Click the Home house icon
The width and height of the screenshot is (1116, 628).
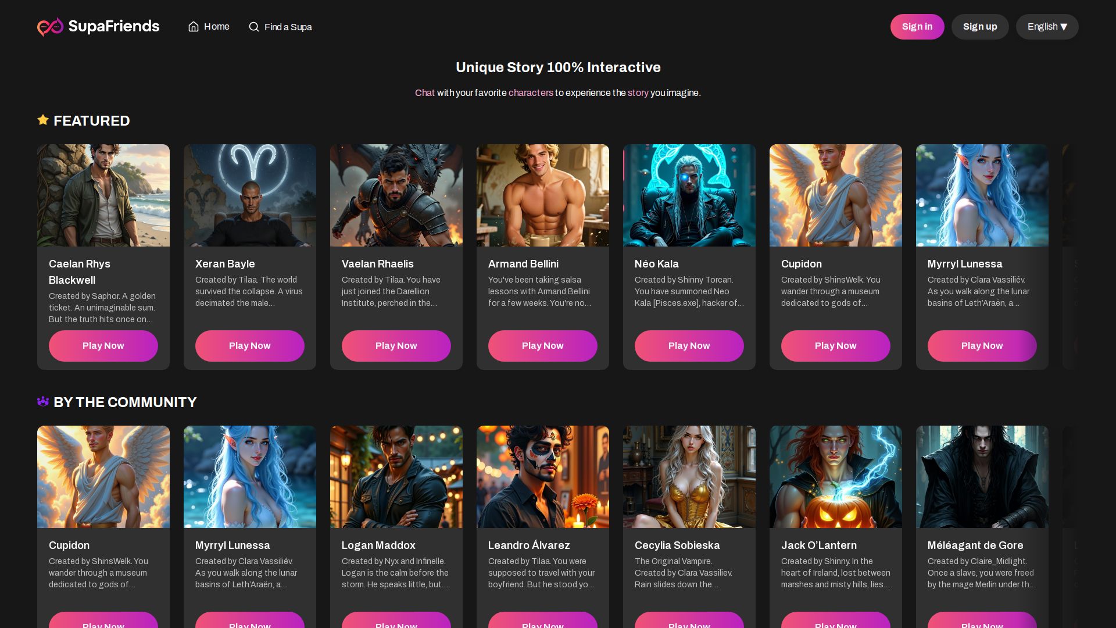coord(194,27)
